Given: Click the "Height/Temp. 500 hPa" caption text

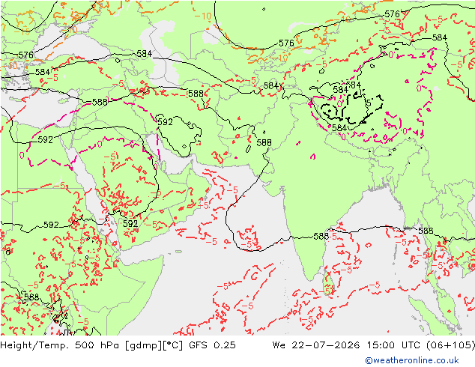Looking at the screenshot, I should click(x=61, y=345).
